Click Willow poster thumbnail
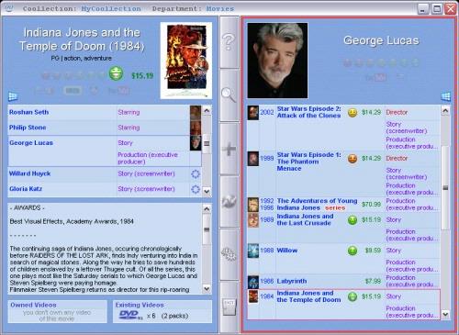Image resolution: width=459 pixels, height=335 pixels. (253, 251)
